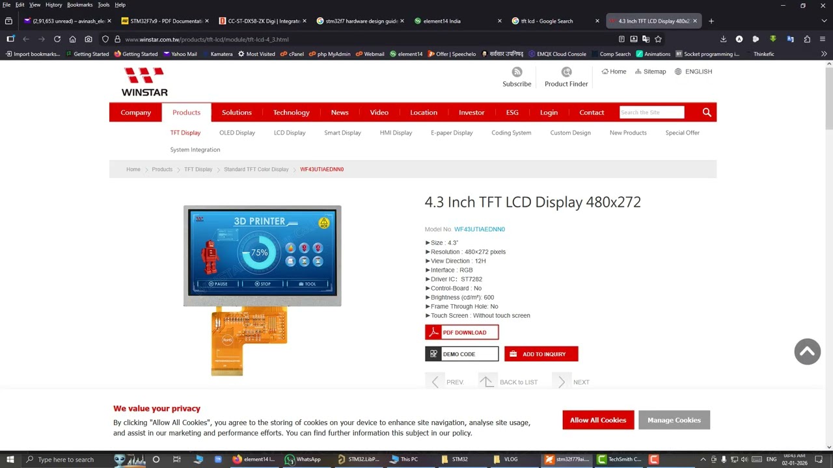Open the Investor menu
Image resolution: width=833 pixels, height=468 pixels.
coord(471,112)
